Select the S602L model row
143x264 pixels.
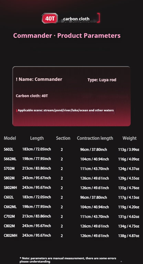71,149
